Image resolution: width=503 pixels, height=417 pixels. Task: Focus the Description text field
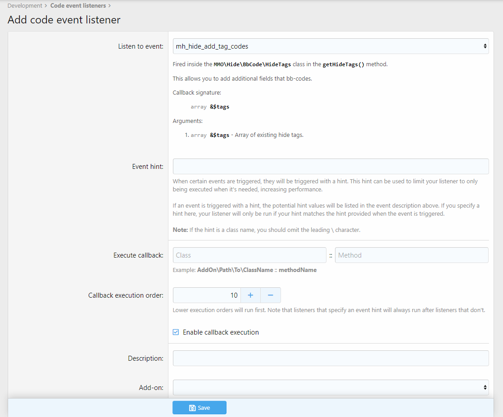(331, 358)
